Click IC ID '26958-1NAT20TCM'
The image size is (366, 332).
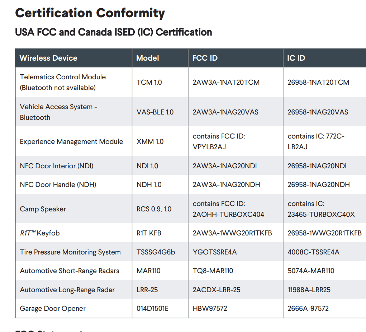click(x=318, y=82)
